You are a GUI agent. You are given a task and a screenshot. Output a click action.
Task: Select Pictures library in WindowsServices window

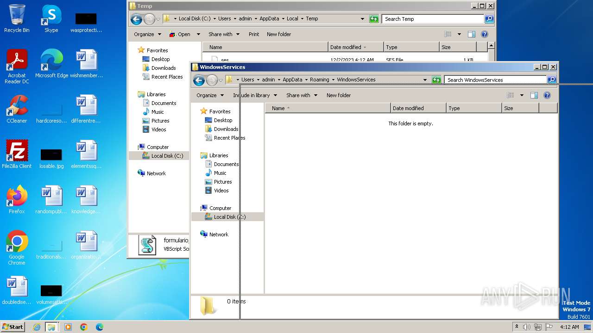(x=223, y=182)
